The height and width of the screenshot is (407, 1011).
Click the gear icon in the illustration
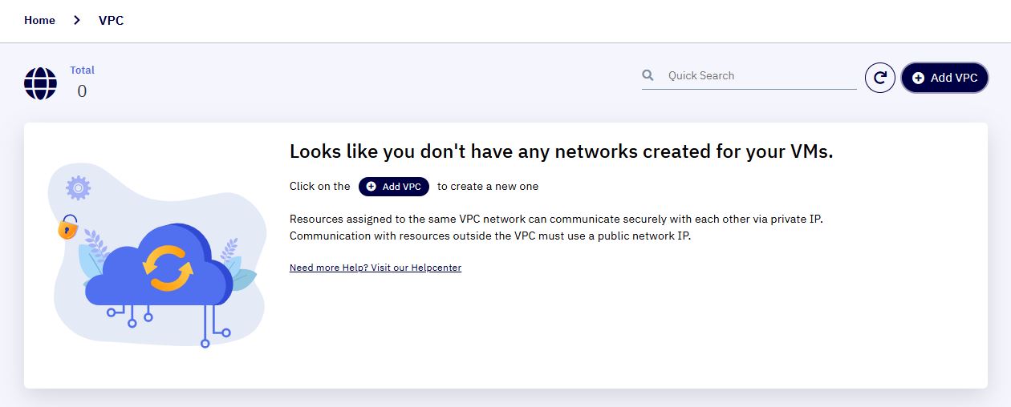tap(78, 188)
